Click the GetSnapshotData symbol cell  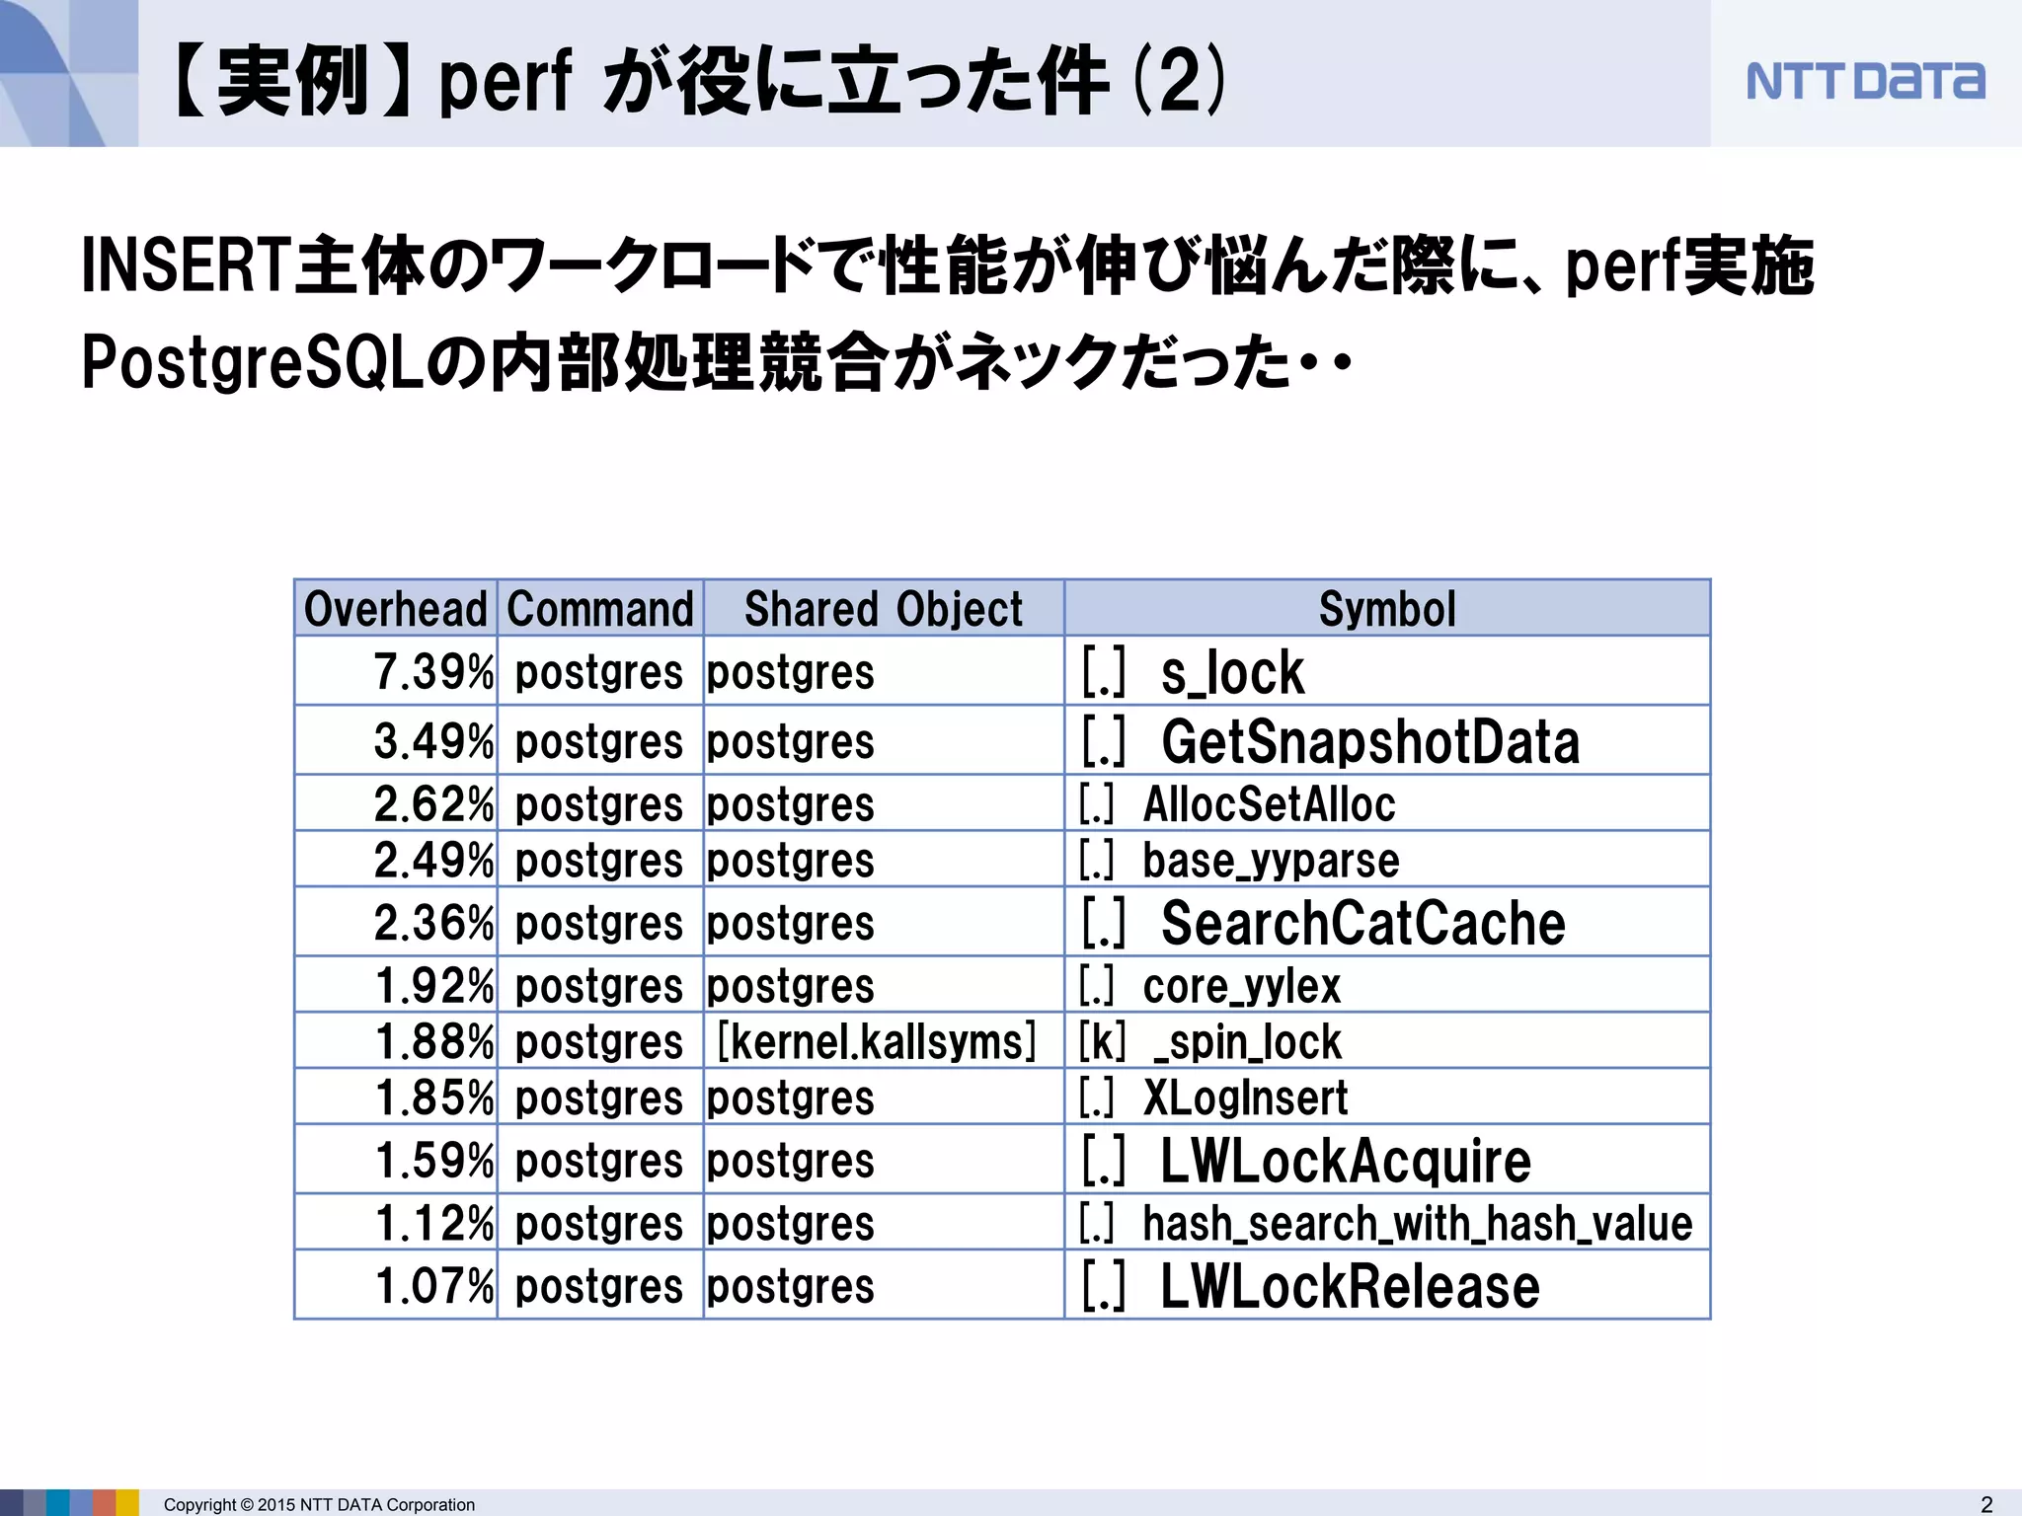click(x=1387, y=740)
